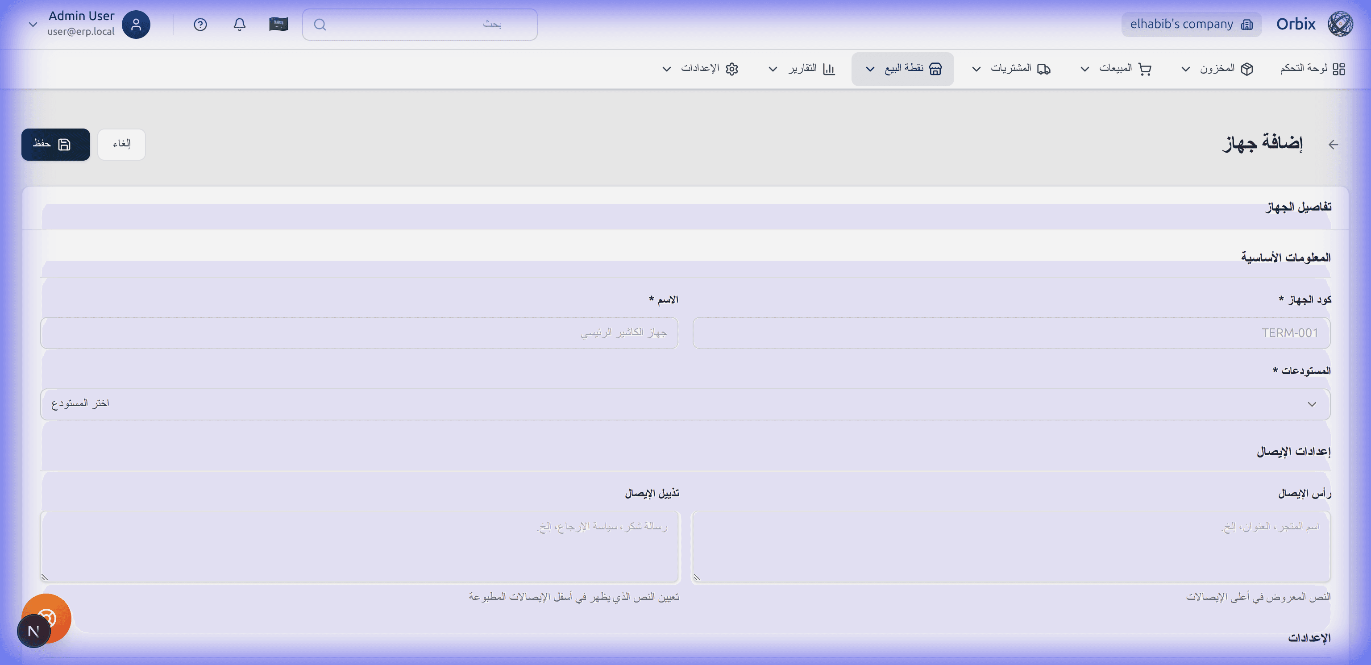Open التقارير via the bar chart icon
Viewport: 1371px width, 665px height.
click(829, 69)
